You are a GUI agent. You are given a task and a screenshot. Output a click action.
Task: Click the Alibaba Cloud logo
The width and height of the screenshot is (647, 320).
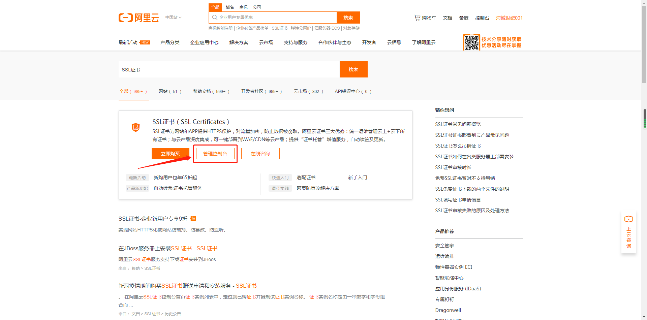pos(138,18)
